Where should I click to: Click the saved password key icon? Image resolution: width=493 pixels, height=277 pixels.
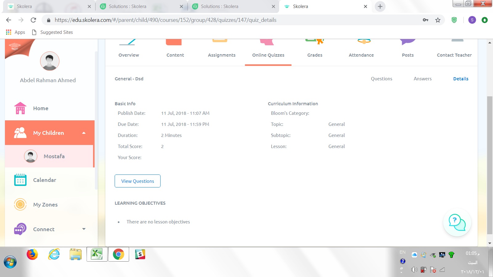pos(426,20)
